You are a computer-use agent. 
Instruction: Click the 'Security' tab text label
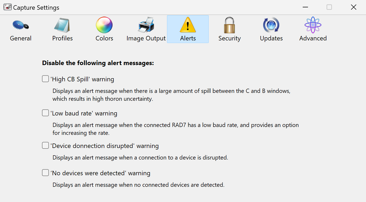coord(229,38)
